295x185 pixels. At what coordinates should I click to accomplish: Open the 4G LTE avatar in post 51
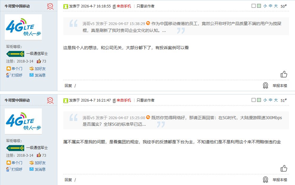23,121
